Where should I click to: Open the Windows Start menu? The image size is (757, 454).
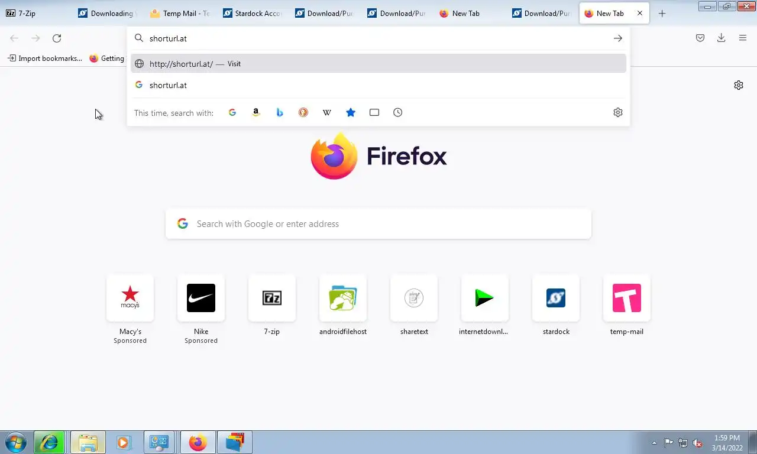16,442
